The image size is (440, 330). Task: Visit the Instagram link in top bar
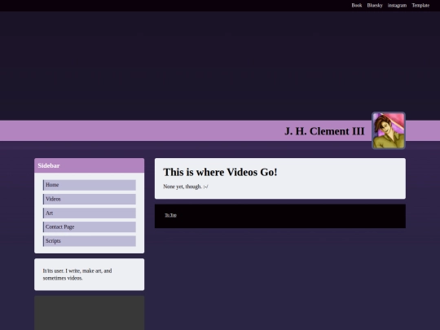pyautogui.click(x=397, y=6)
